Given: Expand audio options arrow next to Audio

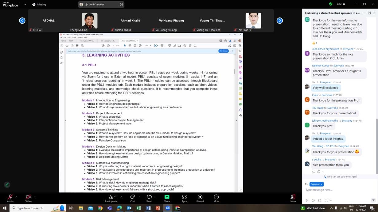Looking at the screenshot, I should tap(17, 197).
